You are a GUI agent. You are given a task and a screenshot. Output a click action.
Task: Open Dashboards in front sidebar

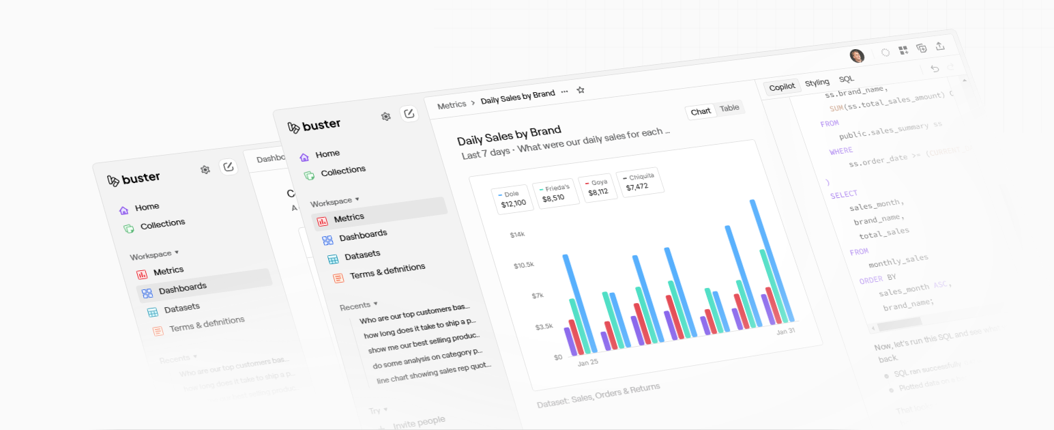pos(363,234)
